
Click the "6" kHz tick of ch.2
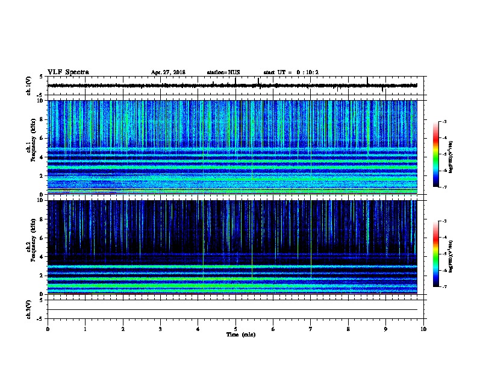pos(42,238)
